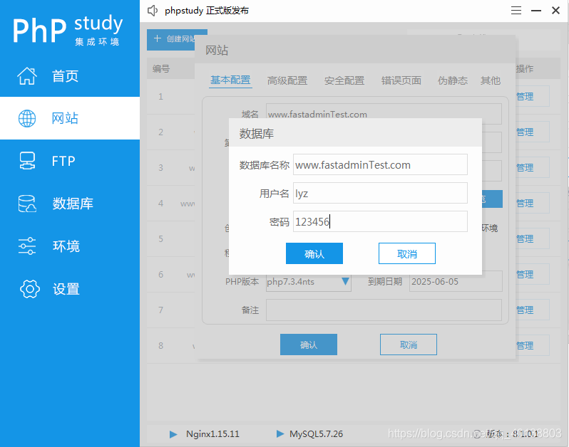Click 确认 in the 网站 dialog
This screenshot has height=447, width=569.
(309, 345)
